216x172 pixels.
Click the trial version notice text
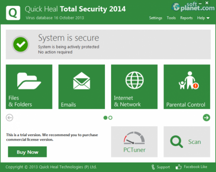pos(52,137)
